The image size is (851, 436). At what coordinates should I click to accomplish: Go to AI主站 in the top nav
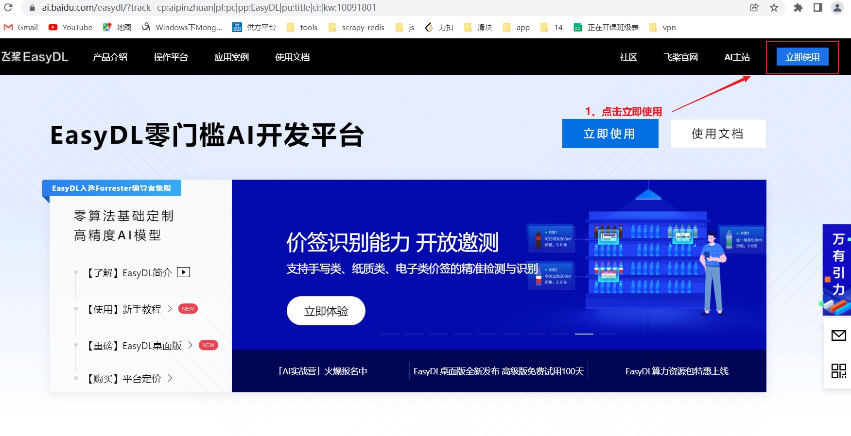pos(737,57)
